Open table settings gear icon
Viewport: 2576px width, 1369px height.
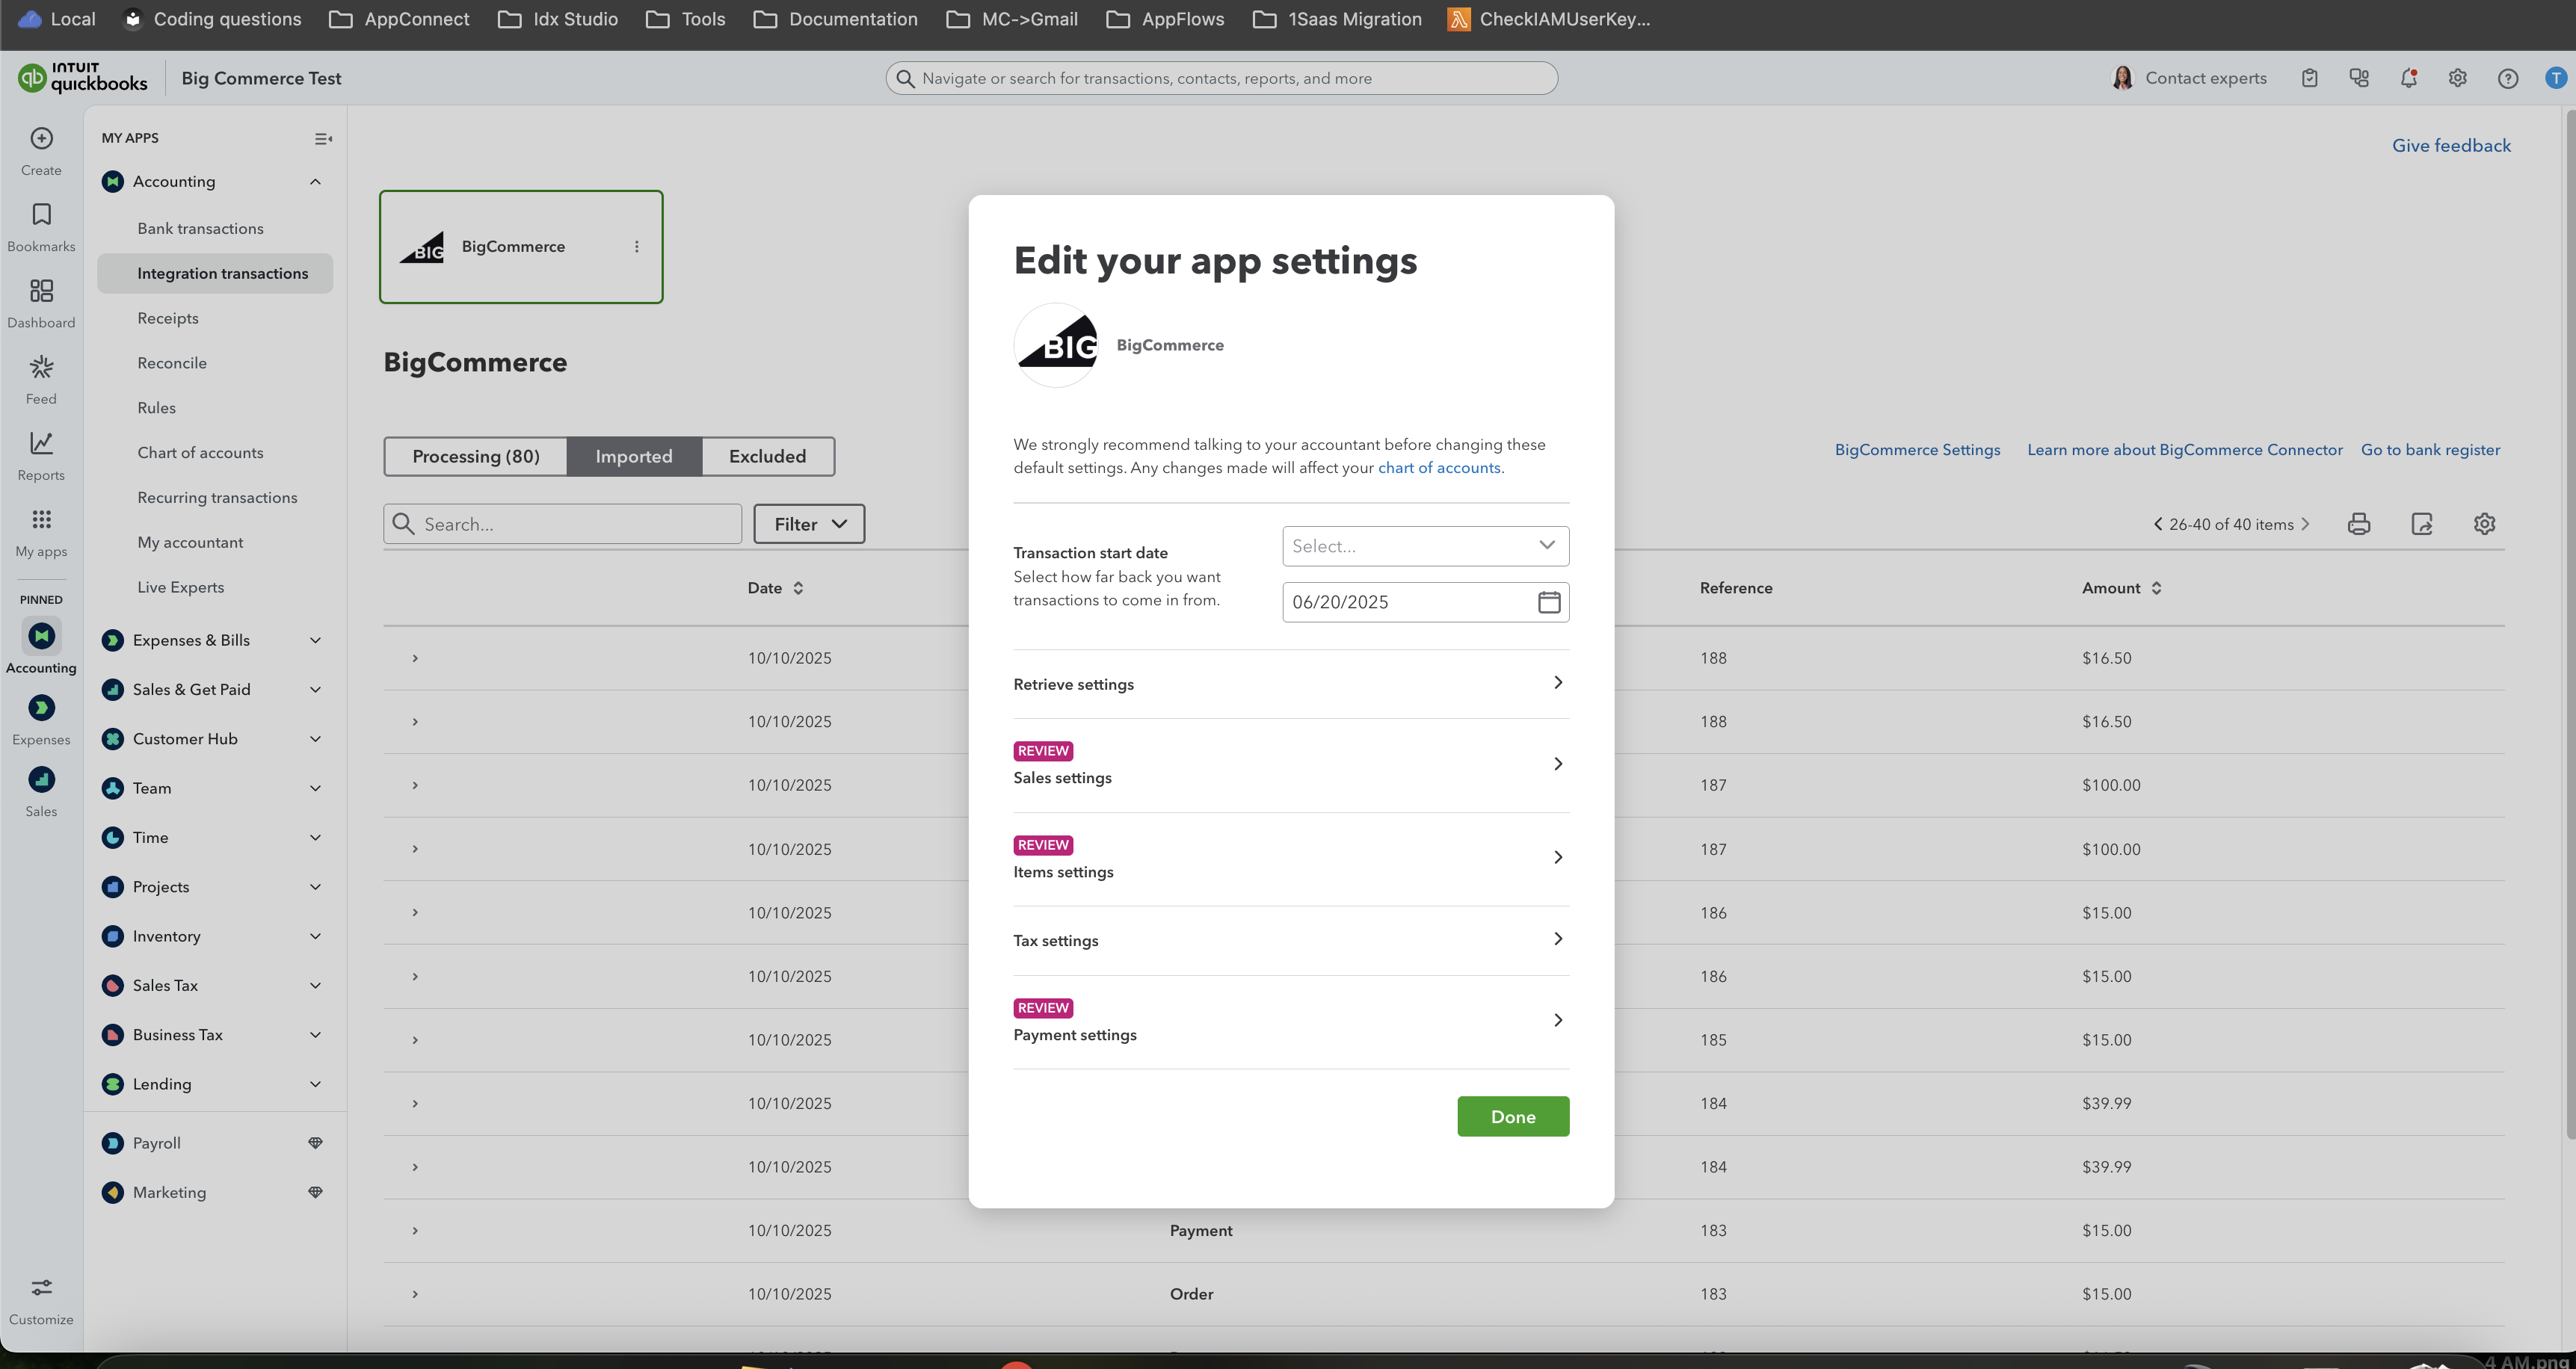(x=2484, y=524)
